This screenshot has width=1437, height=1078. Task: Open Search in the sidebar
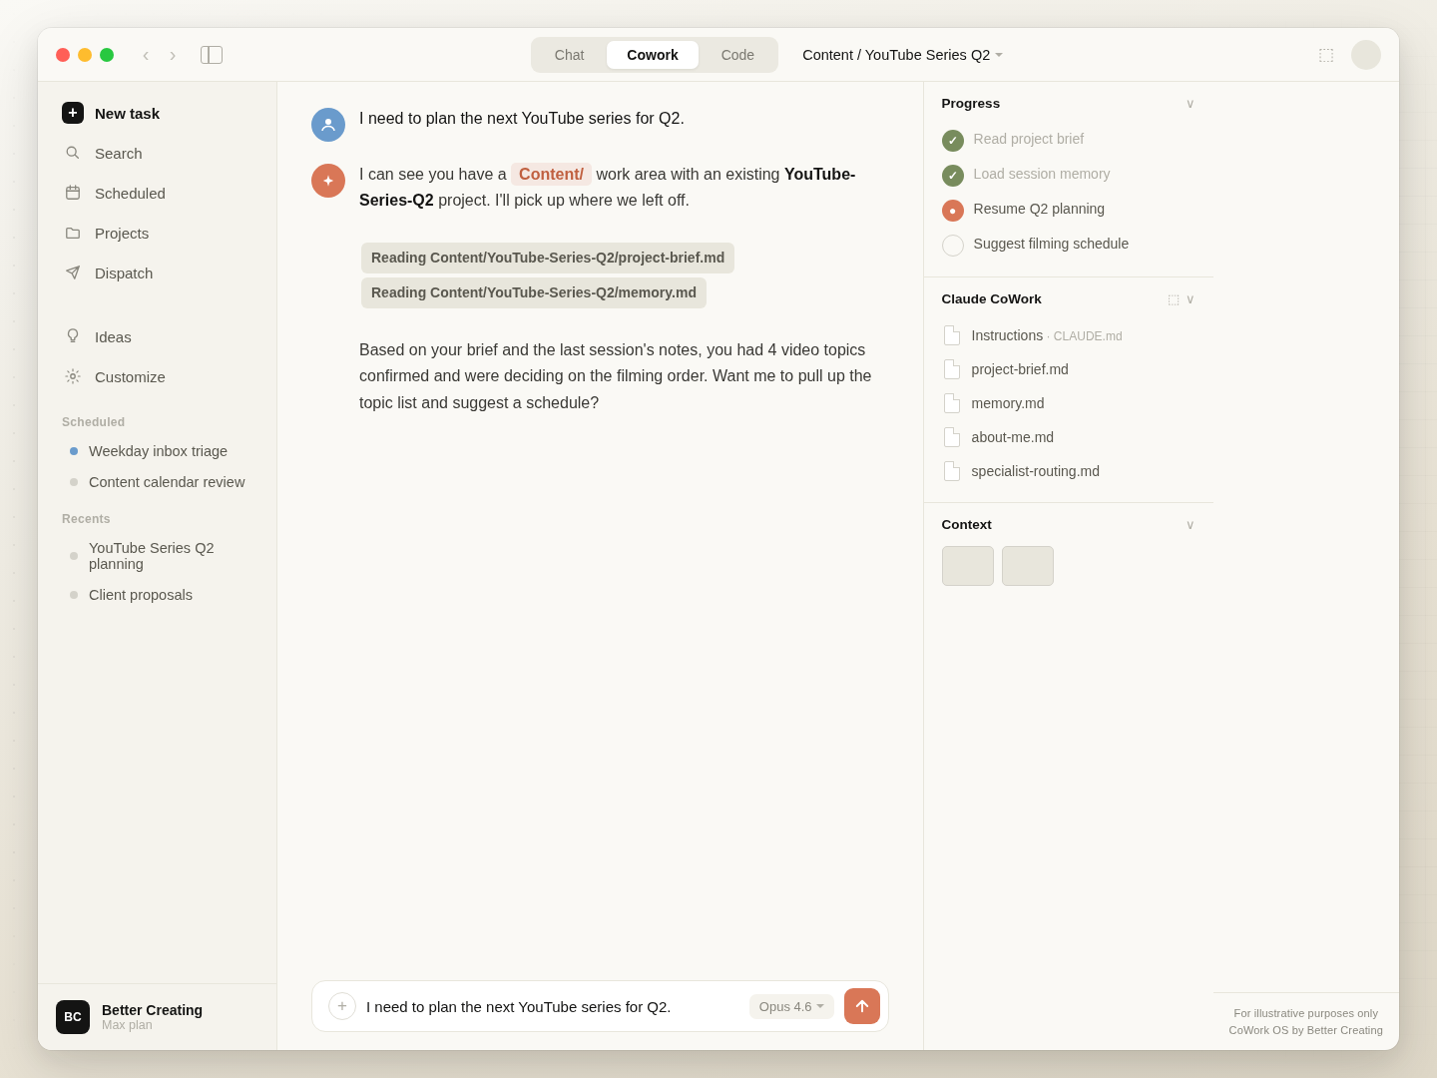(x=118, y=153)
